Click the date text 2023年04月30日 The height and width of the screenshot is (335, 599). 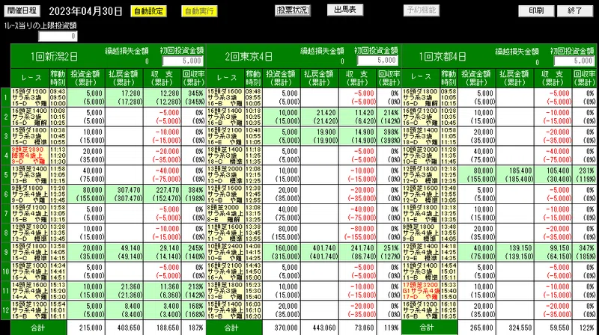(85, 11)
